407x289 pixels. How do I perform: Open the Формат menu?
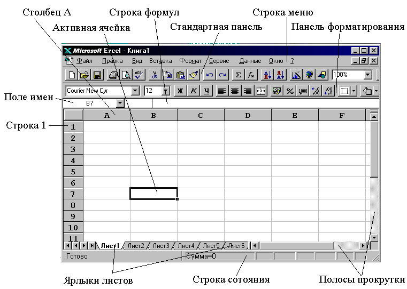click(x=190, y=61)
